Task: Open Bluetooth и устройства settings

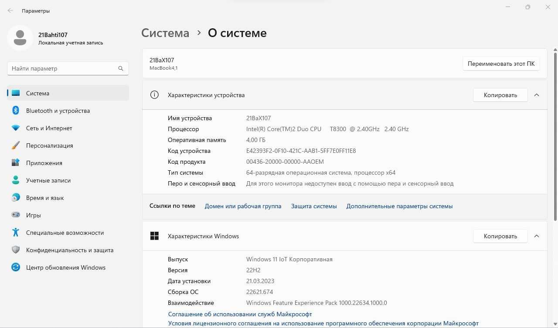Action: pos(68,111)
